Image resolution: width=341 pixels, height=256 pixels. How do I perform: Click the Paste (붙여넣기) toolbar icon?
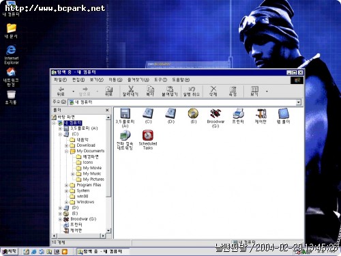tap(170, 89)
